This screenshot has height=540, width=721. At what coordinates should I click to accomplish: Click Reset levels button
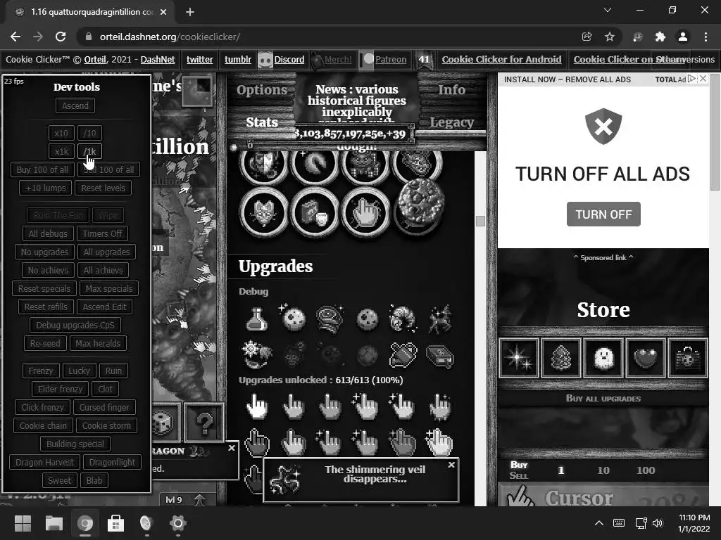[103, 188]
